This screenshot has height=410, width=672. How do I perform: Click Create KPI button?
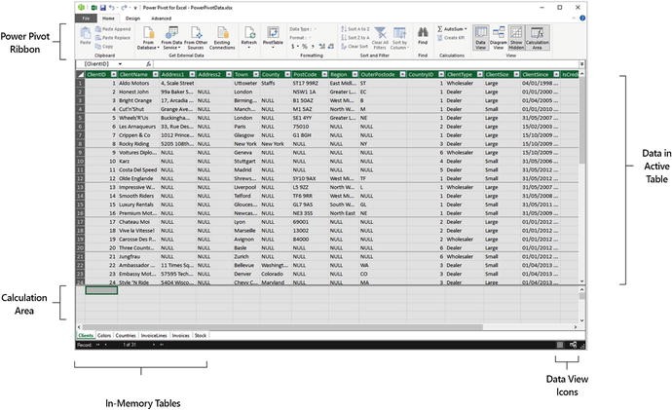pyautogui.click(x=451, y=38)
